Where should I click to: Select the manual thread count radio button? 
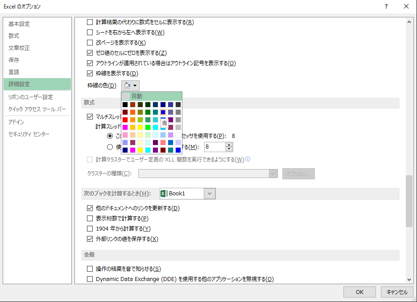[110, 147]
